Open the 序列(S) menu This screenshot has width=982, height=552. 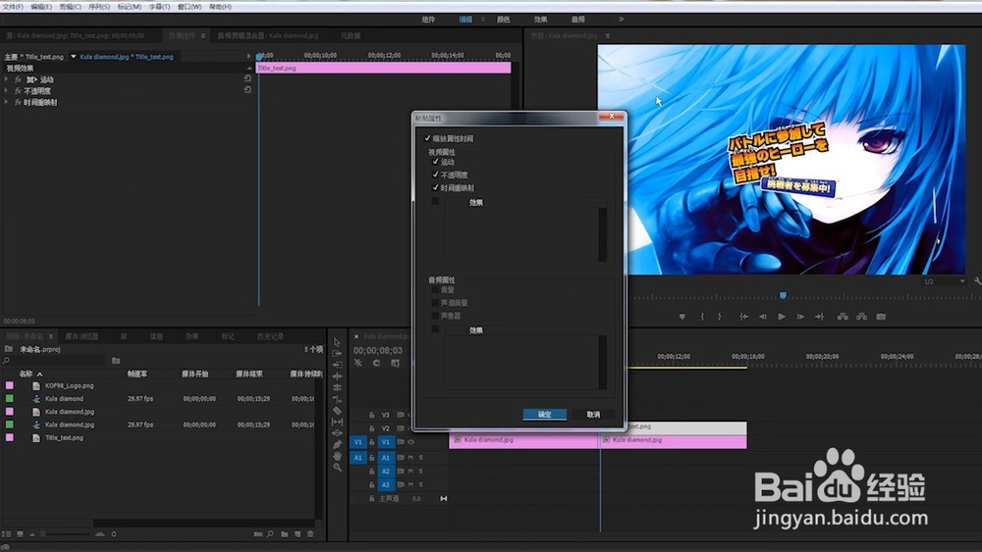99,7
